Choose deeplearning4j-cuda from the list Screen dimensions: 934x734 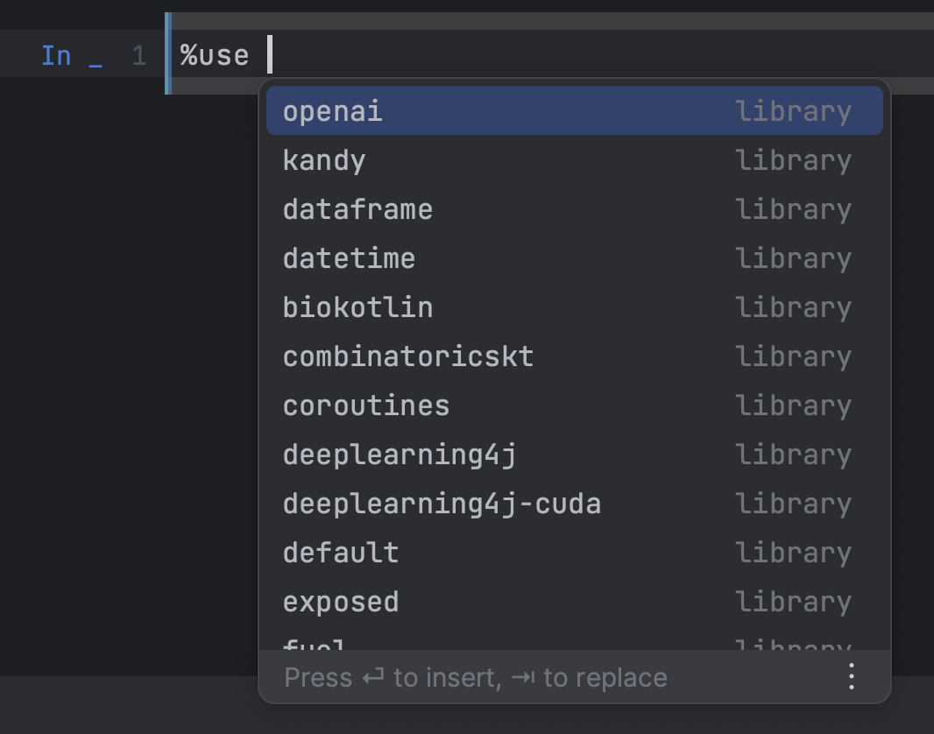pos(574,504)
